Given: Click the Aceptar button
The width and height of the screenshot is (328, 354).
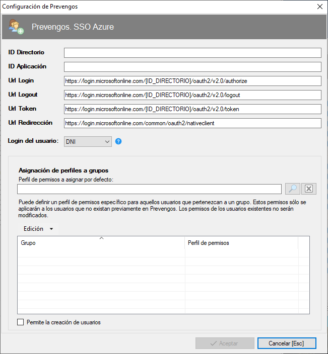Looking at the screenshot, I should tap(225, 343).
